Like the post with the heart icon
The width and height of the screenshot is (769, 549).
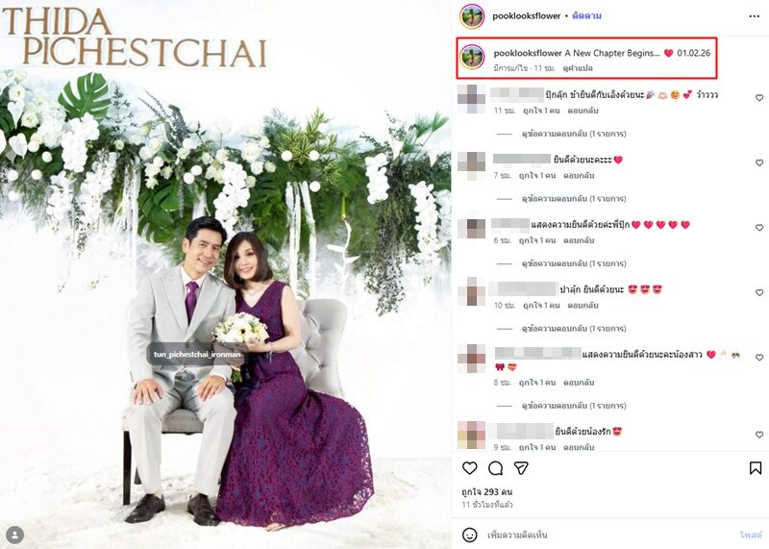(469, 468)
